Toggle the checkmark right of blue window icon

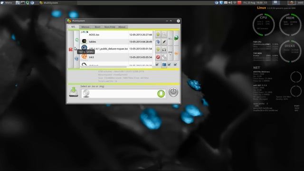point(169,65)
